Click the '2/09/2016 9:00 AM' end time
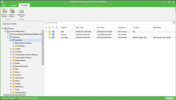 (104, 37)
